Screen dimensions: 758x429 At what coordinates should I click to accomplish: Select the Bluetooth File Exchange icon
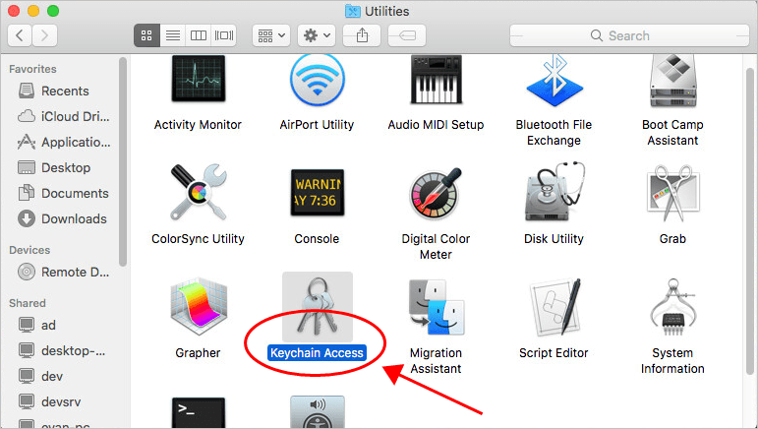[x=554, y=81]
